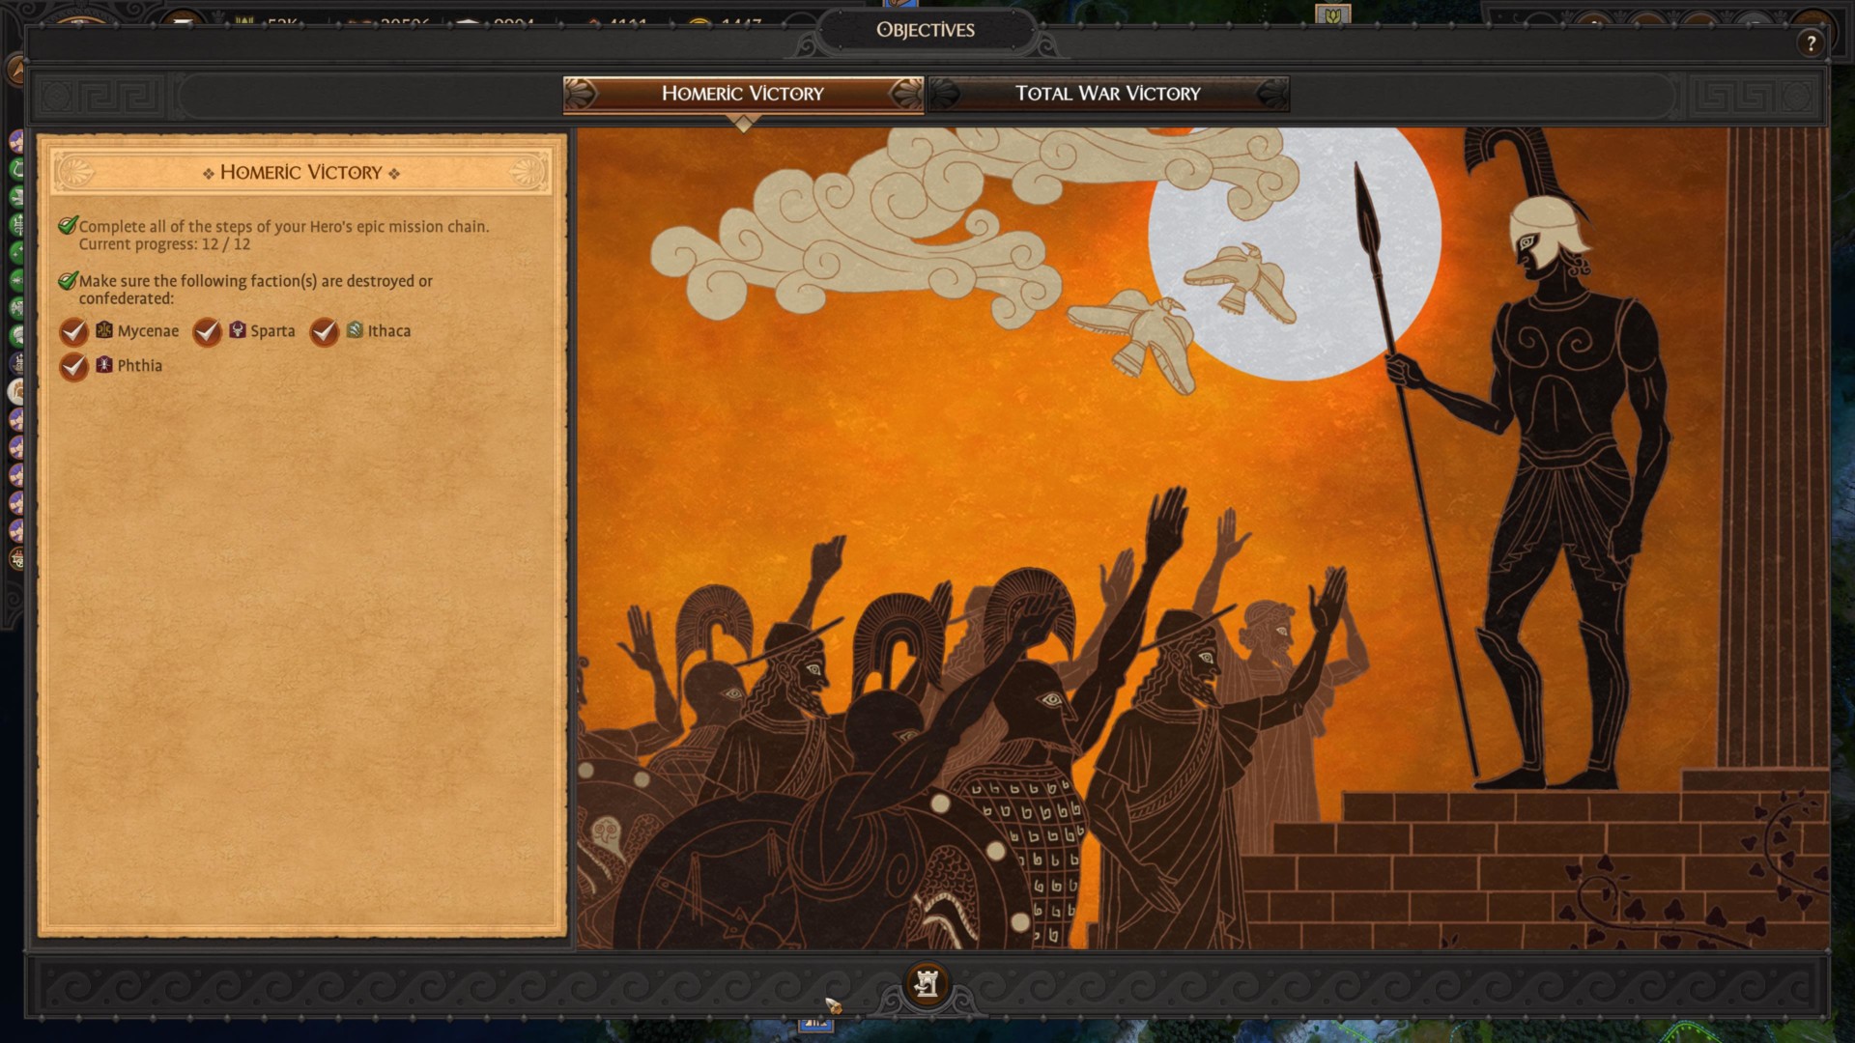The width and height of the screenshot is (1855, 1043).
Task: Click the Homeric Victory panel heading
Action: (300, 172)
